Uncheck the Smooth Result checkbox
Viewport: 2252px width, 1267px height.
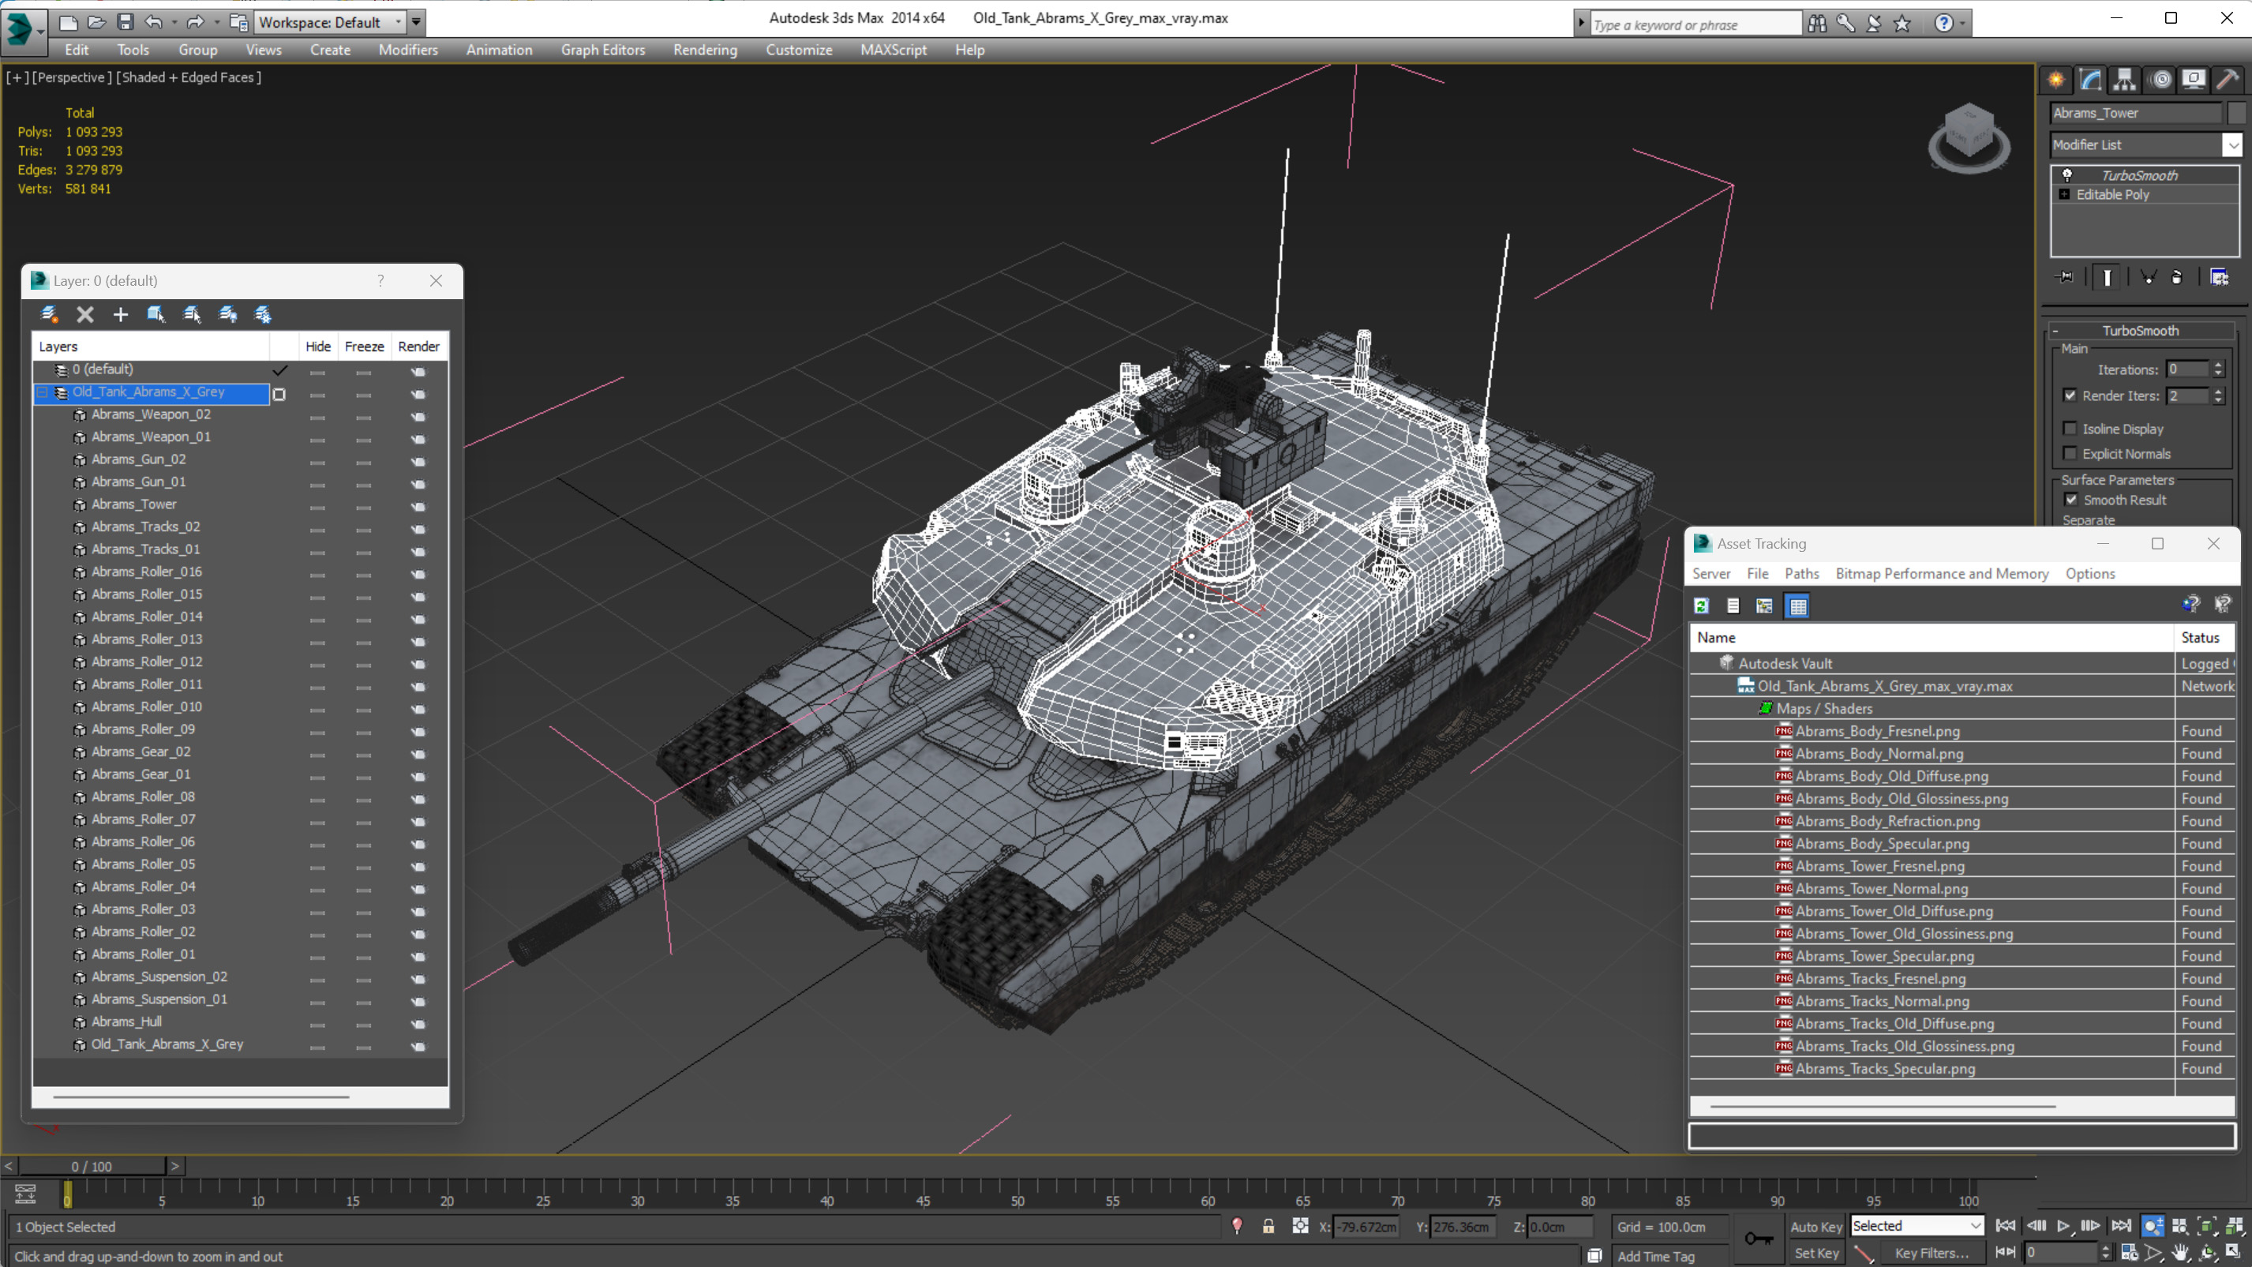coord(2071,499)
